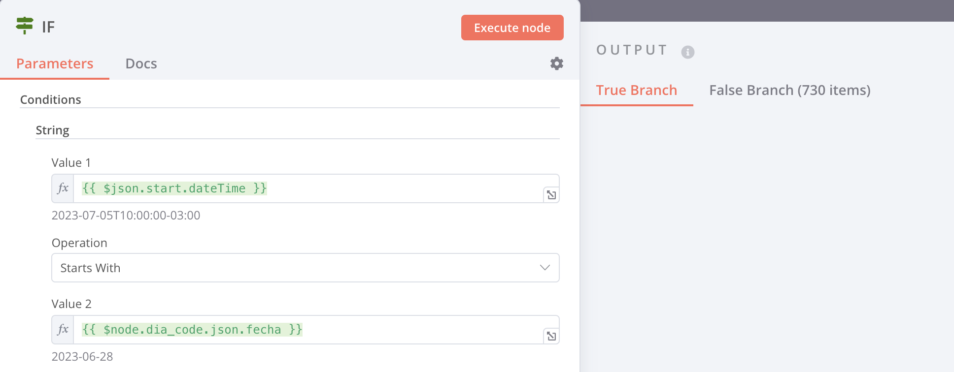Expand the Value 1 expression editor
The width and height of the screenshot is (954, 372).
point(551,195)
